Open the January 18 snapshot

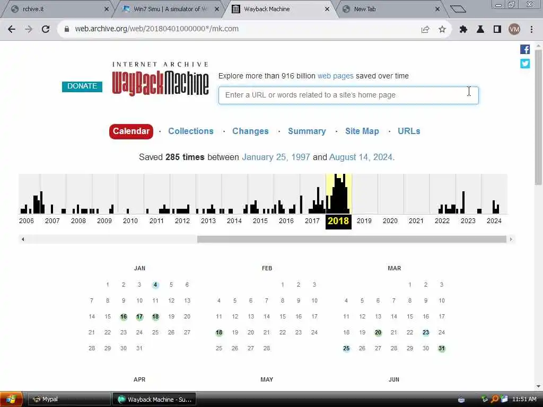(x=155, y=317)
